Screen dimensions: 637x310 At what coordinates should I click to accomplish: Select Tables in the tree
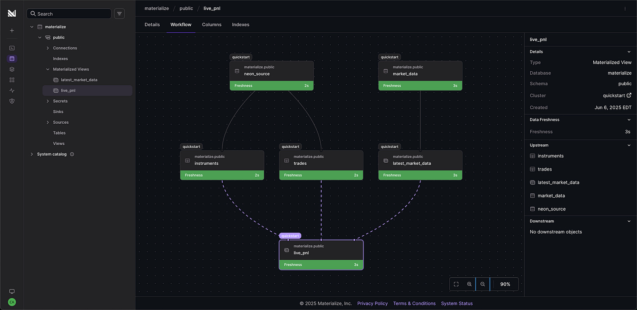(x=59, y=133)
